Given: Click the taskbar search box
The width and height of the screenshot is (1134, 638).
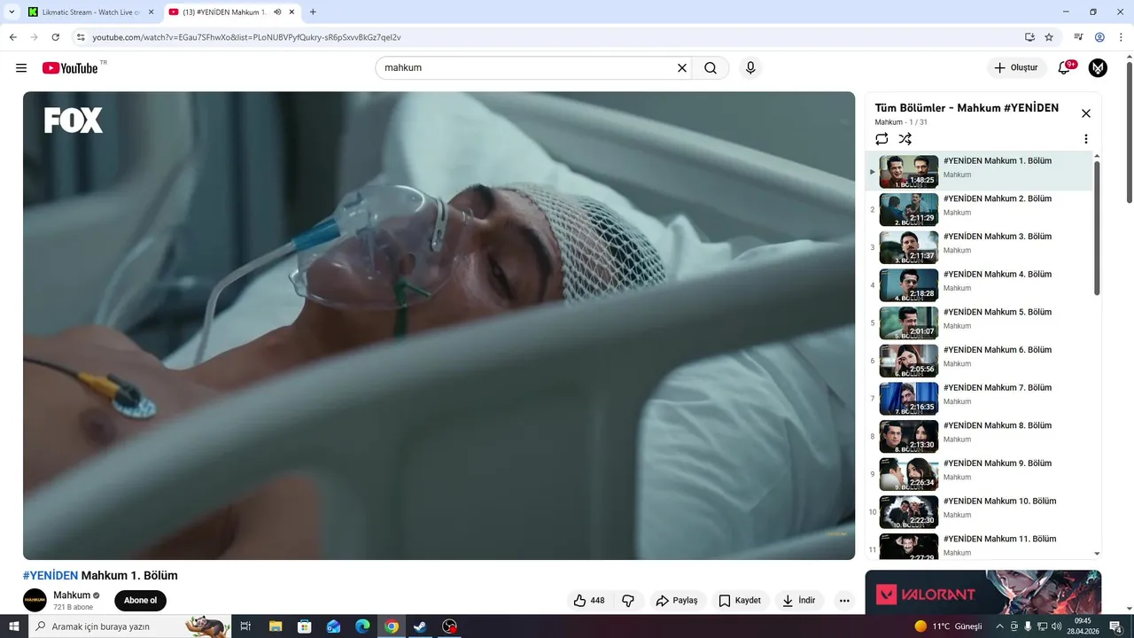Looking at the screenshot, I should pyautogui.click(x=129, y=626).
